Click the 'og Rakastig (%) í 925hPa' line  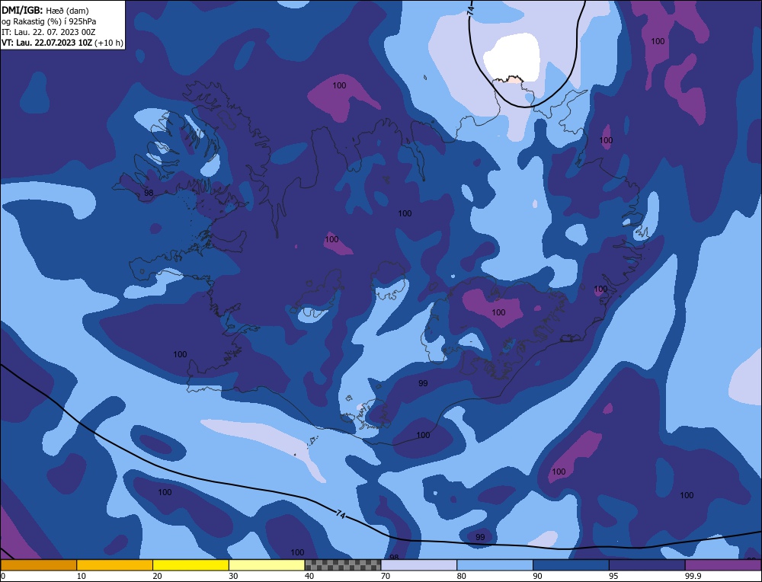tap(49, 21)
